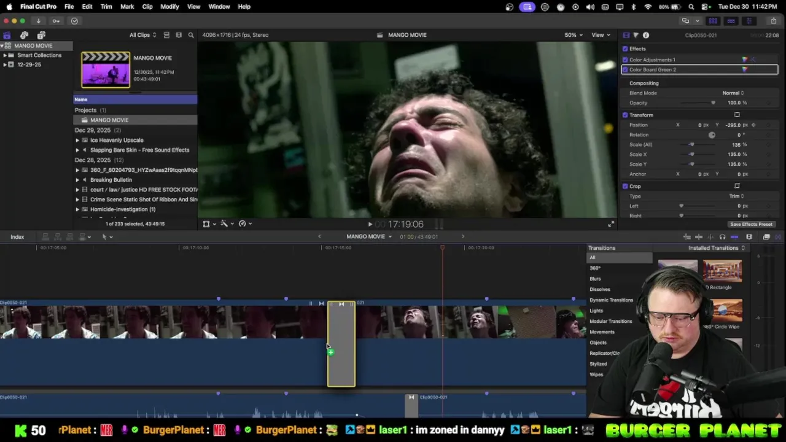Click the Index button

[17, 237]
